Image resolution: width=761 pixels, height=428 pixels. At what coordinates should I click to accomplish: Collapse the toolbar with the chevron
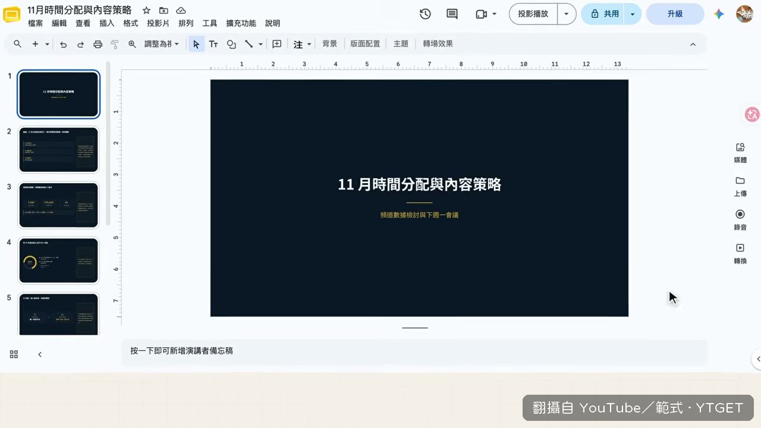coord(693,44)
